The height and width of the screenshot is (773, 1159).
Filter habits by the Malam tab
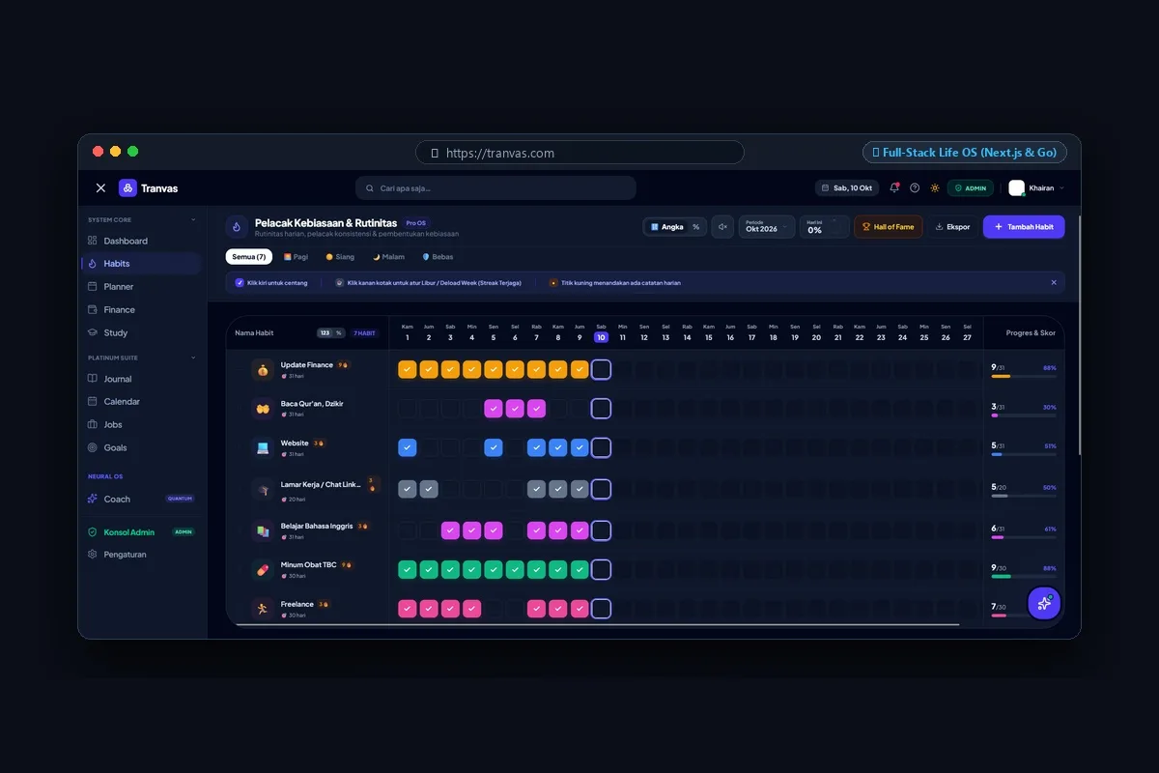389,257
